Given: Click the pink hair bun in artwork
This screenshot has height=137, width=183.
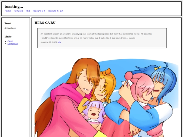Looking at the screenshot, I should tap(129, 75).
